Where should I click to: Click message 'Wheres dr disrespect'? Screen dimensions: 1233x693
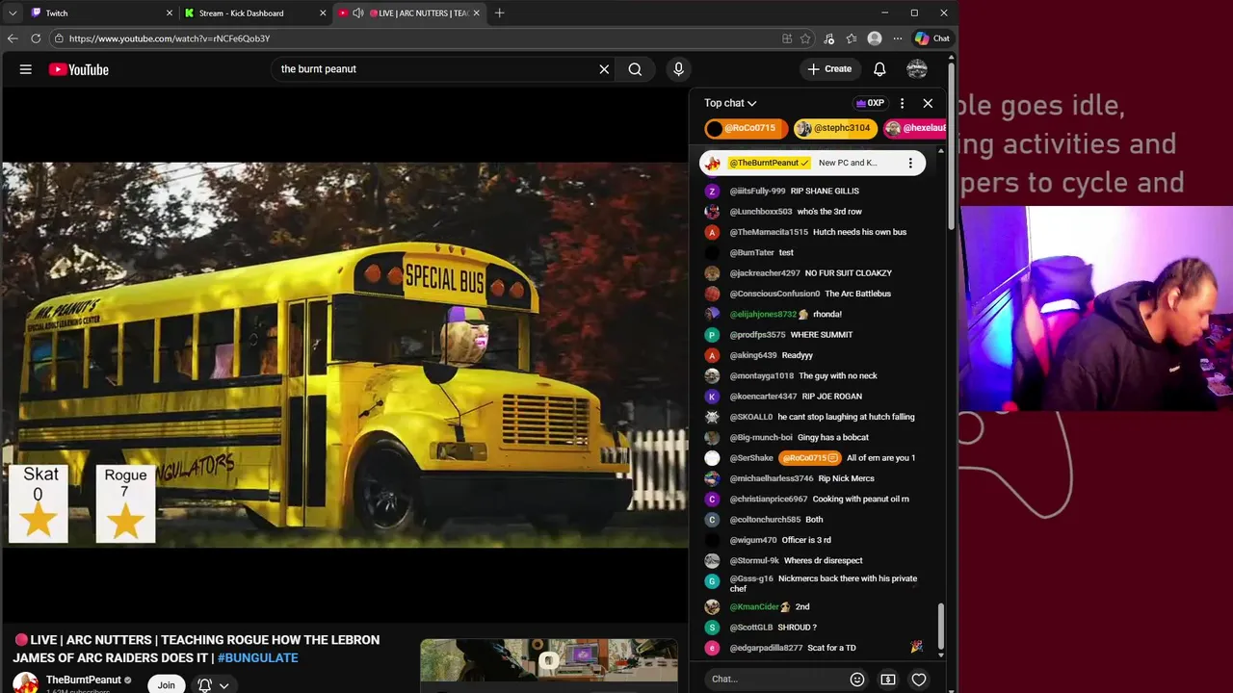tap(824, 561)
